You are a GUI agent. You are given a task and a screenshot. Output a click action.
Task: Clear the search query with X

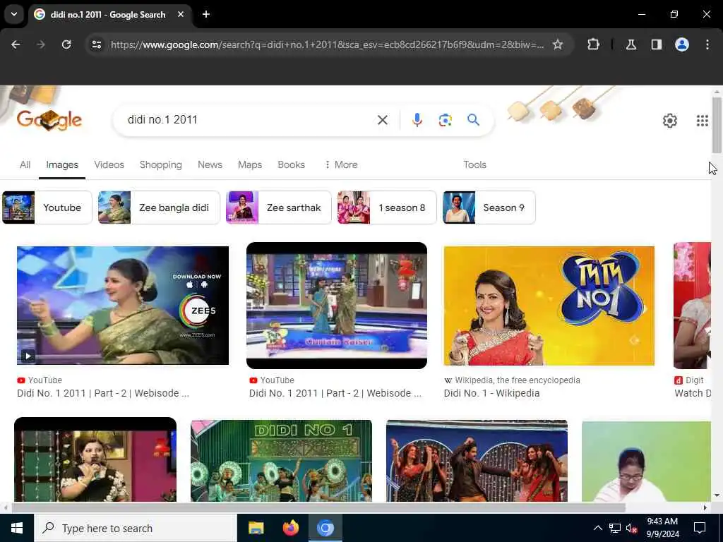(382, 120)
